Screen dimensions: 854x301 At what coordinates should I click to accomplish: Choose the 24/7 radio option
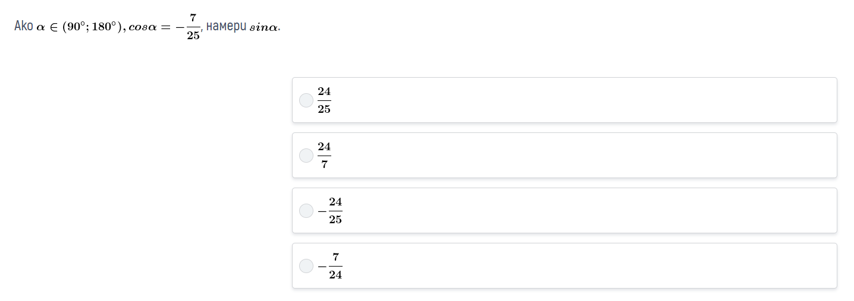click(x=306, y=156)
